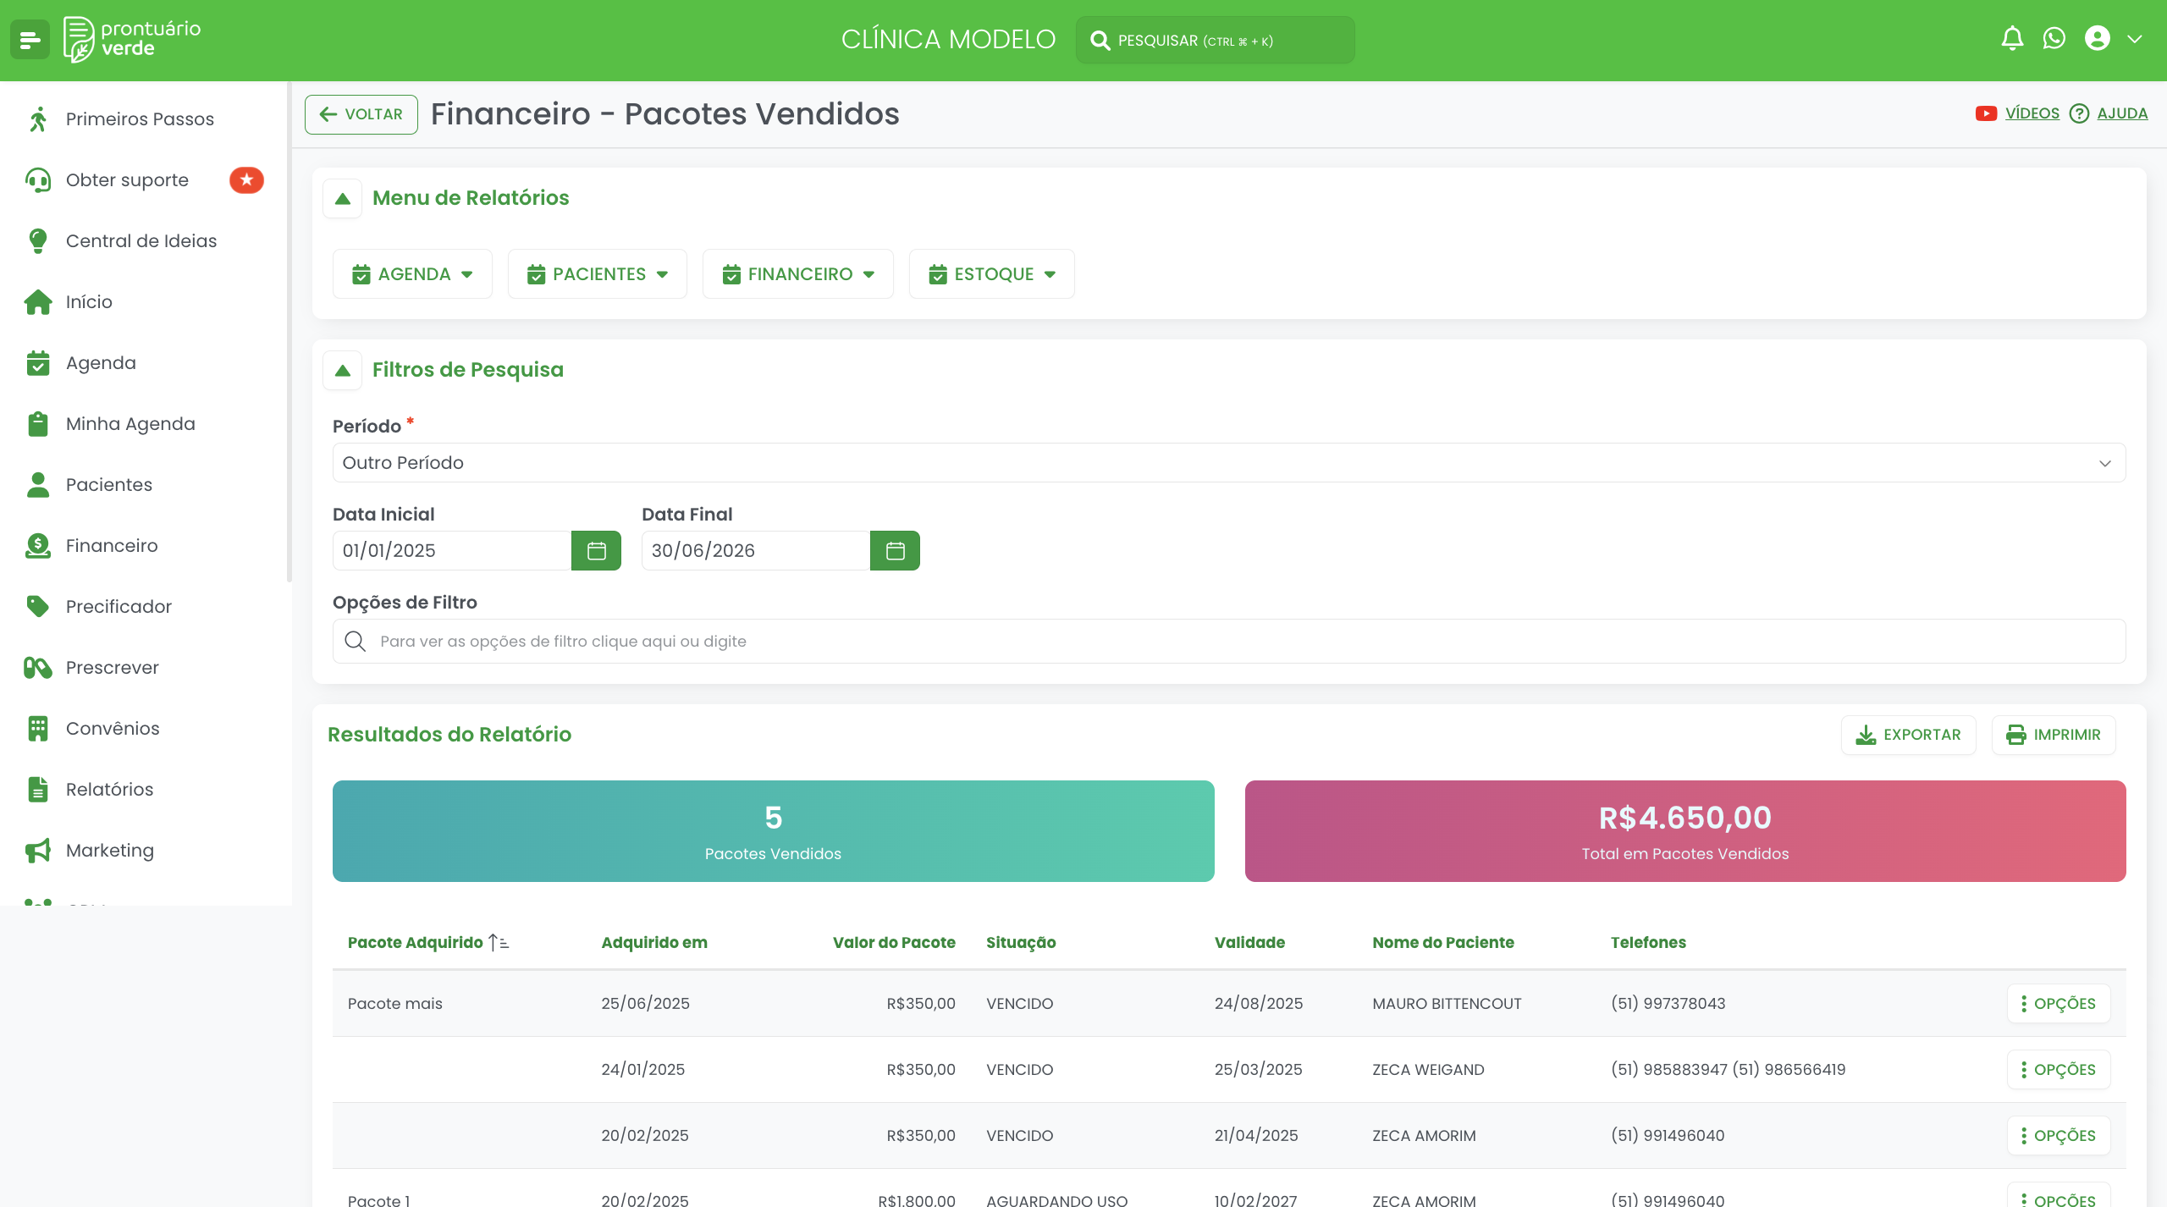The width and height of the screenshot is (2167, 1207).
Task: Click the Marketing megaphone icon
Action: 37,851
